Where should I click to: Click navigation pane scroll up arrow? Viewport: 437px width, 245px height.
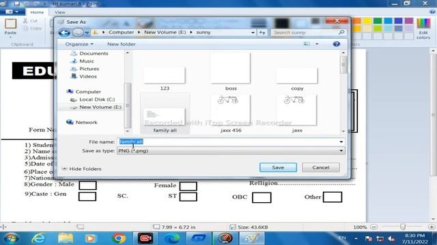[128, 52]
